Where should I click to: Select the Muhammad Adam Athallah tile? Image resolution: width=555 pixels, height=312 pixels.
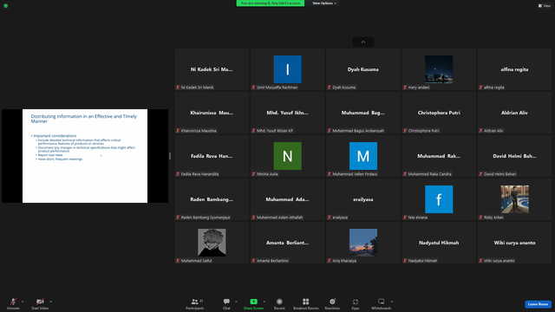click(x=287, y=199)
